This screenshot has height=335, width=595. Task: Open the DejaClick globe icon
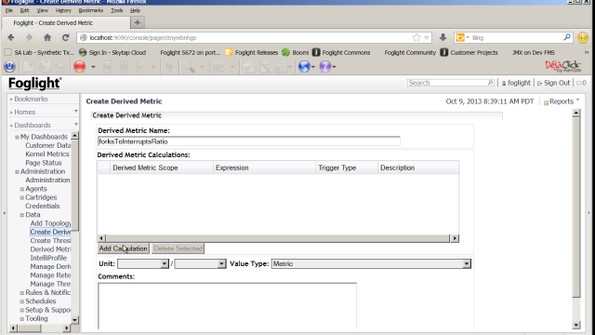(304, 66)
